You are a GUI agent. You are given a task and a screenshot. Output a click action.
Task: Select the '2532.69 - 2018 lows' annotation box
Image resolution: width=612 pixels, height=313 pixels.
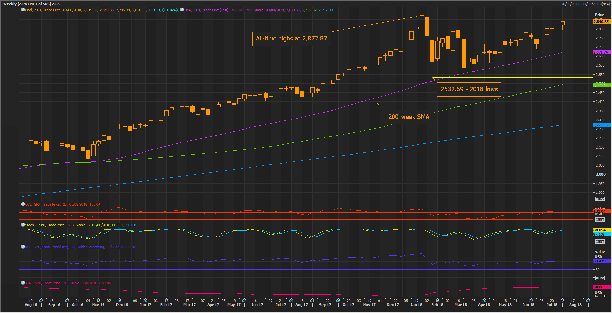pyautogui.click(x=469, y=89)
